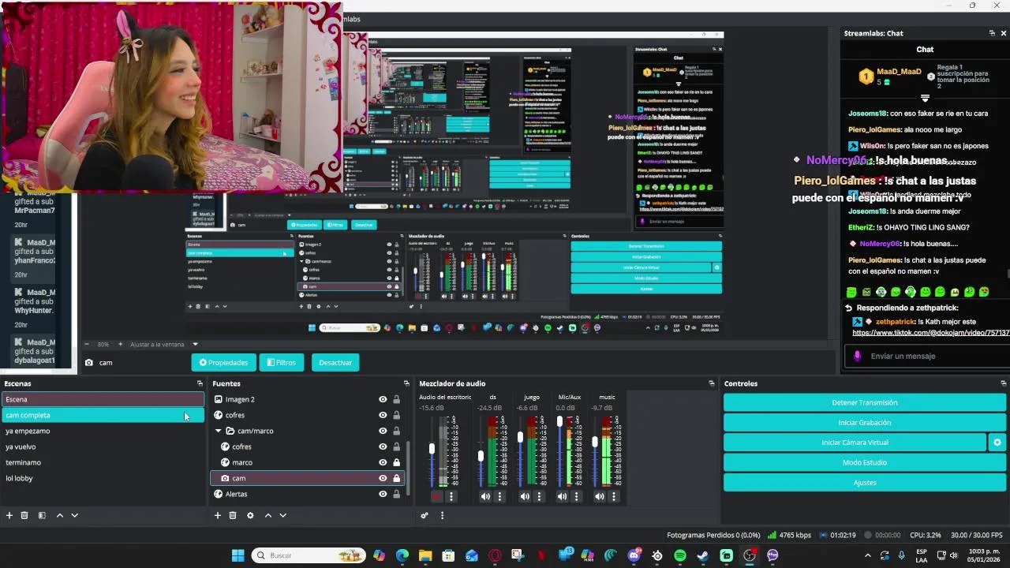Show hidden system tray icons
The width and height of the screenshot is (1010, 568).
click(868, 555)
